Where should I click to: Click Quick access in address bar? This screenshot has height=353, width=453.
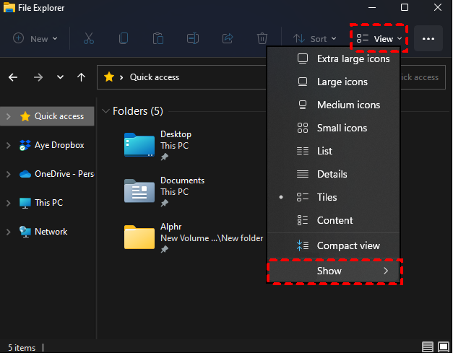tap(155, 77)
